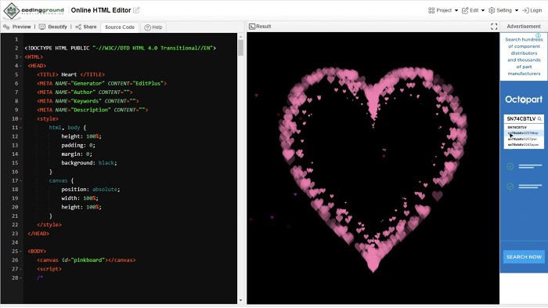Click the pinkboard canvas line 26

pyautogui.click(x=86, y=260)
